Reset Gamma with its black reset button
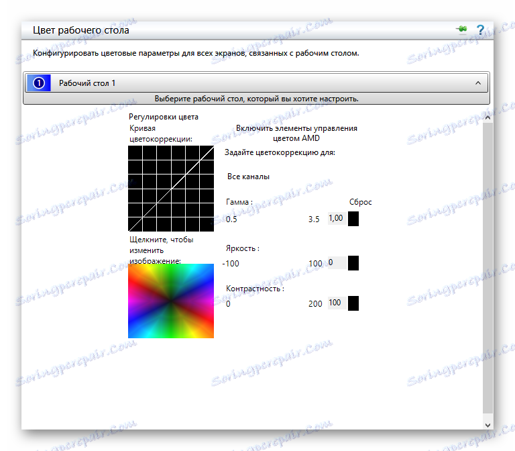The width and height of the screenshot is (515, 451). [x=353, y=219]
